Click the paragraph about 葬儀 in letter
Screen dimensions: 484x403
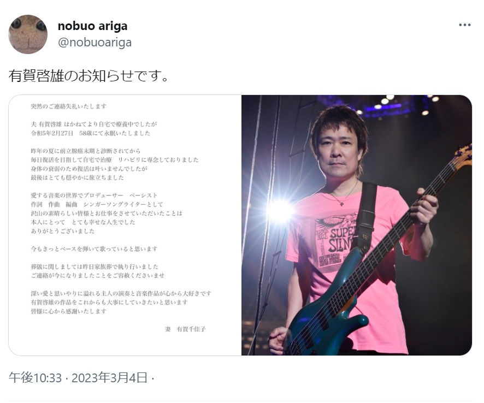98,271
